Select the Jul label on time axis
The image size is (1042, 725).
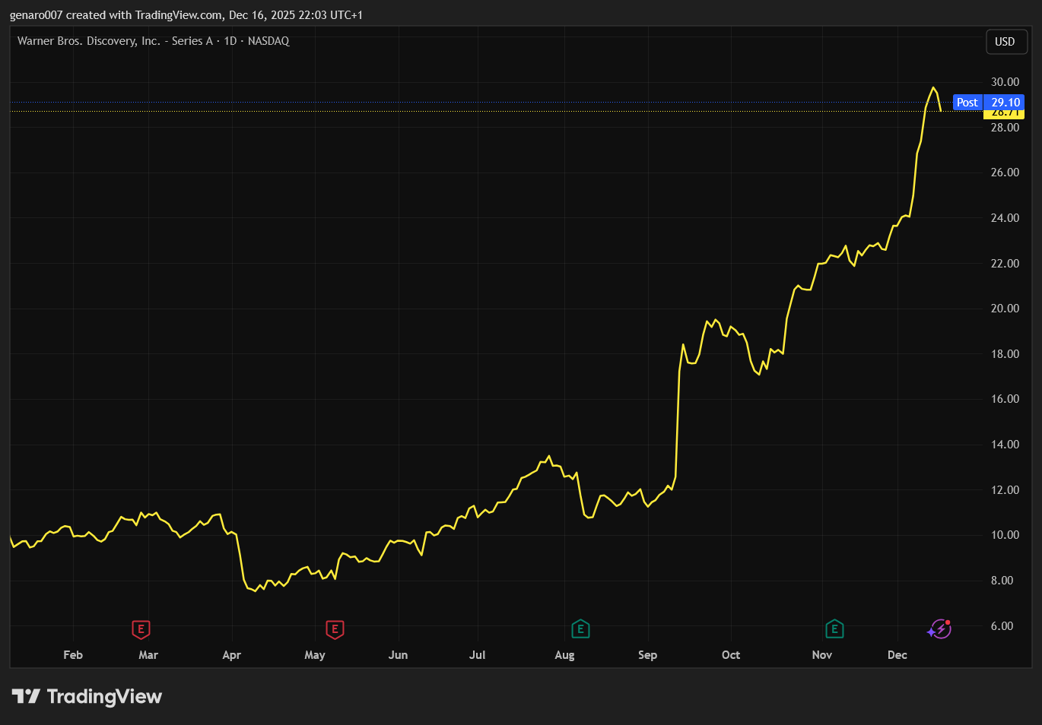click(x=477, y=655)
